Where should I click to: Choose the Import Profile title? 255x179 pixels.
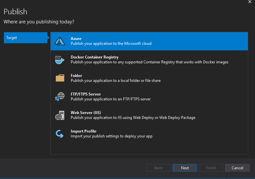pos(83,131)
